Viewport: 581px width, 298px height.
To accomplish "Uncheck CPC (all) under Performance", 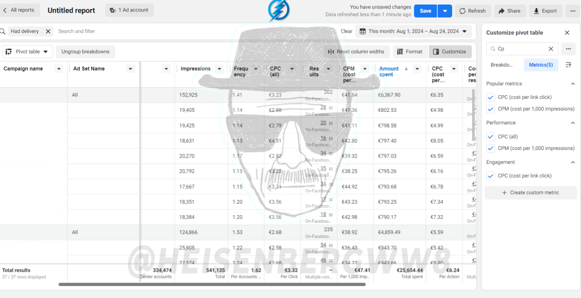I will click(x=491, y=137).
